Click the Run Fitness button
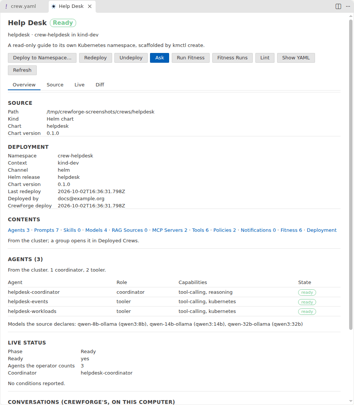This screenshot has height=405, width=354. 190,57
